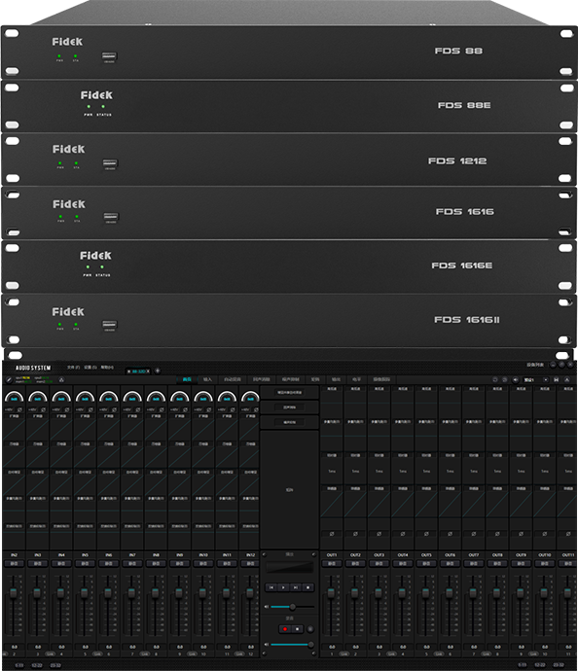Image resolution: width=578 pixels, height=671 pixels.
Task: Click the player display screen in the center panel
Action: point(289,568)
